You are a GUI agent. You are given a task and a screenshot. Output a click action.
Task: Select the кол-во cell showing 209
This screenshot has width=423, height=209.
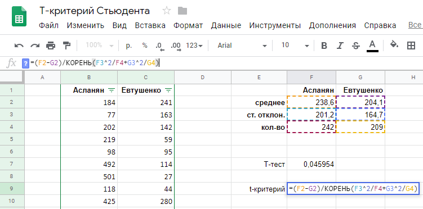(x=360, y=127)
